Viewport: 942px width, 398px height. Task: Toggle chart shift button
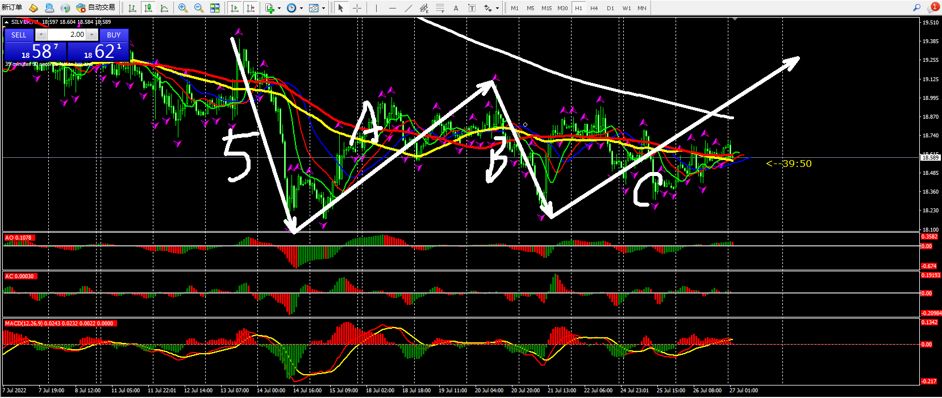click(x=251, y=8)
